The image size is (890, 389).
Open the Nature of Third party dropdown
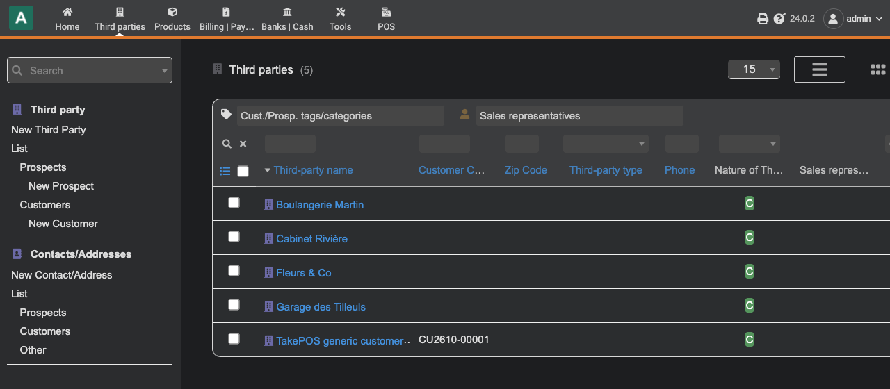[x=750, y=144]
